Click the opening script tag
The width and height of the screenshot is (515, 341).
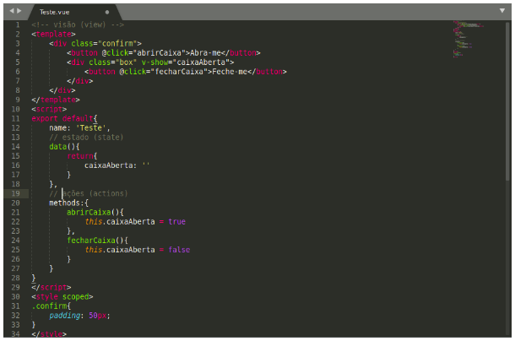click(49, 109)
